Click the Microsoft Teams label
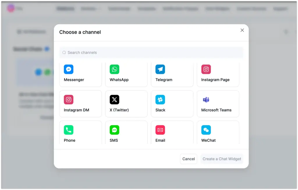 pyautogui.click(x=216, y=110)
